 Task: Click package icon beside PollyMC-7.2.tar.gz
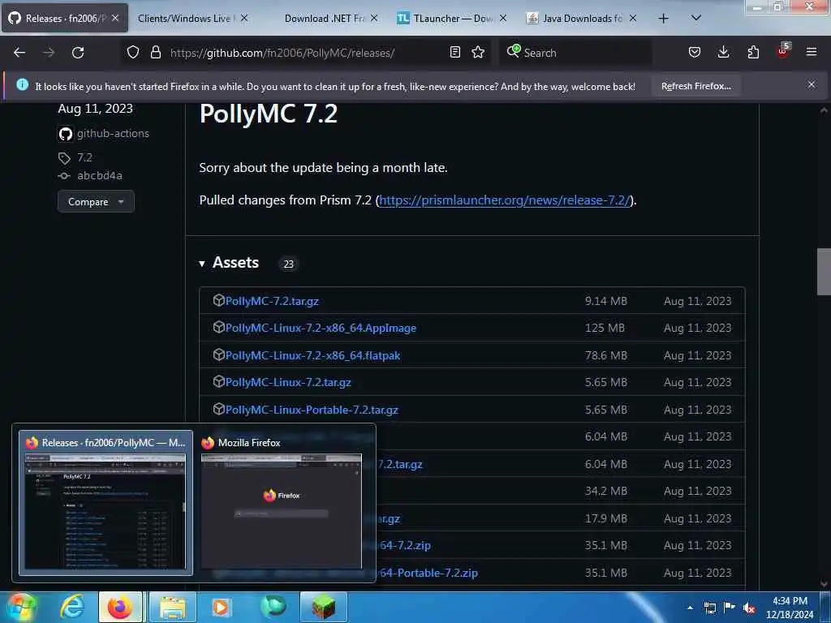pyautogui.click(x=218, y=300)
